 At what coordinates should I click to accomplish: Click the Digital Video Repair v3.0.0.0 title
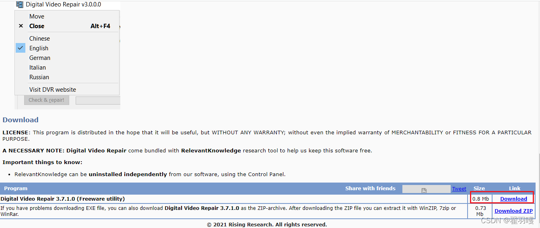pyautogui.click(x=63, y=4)
